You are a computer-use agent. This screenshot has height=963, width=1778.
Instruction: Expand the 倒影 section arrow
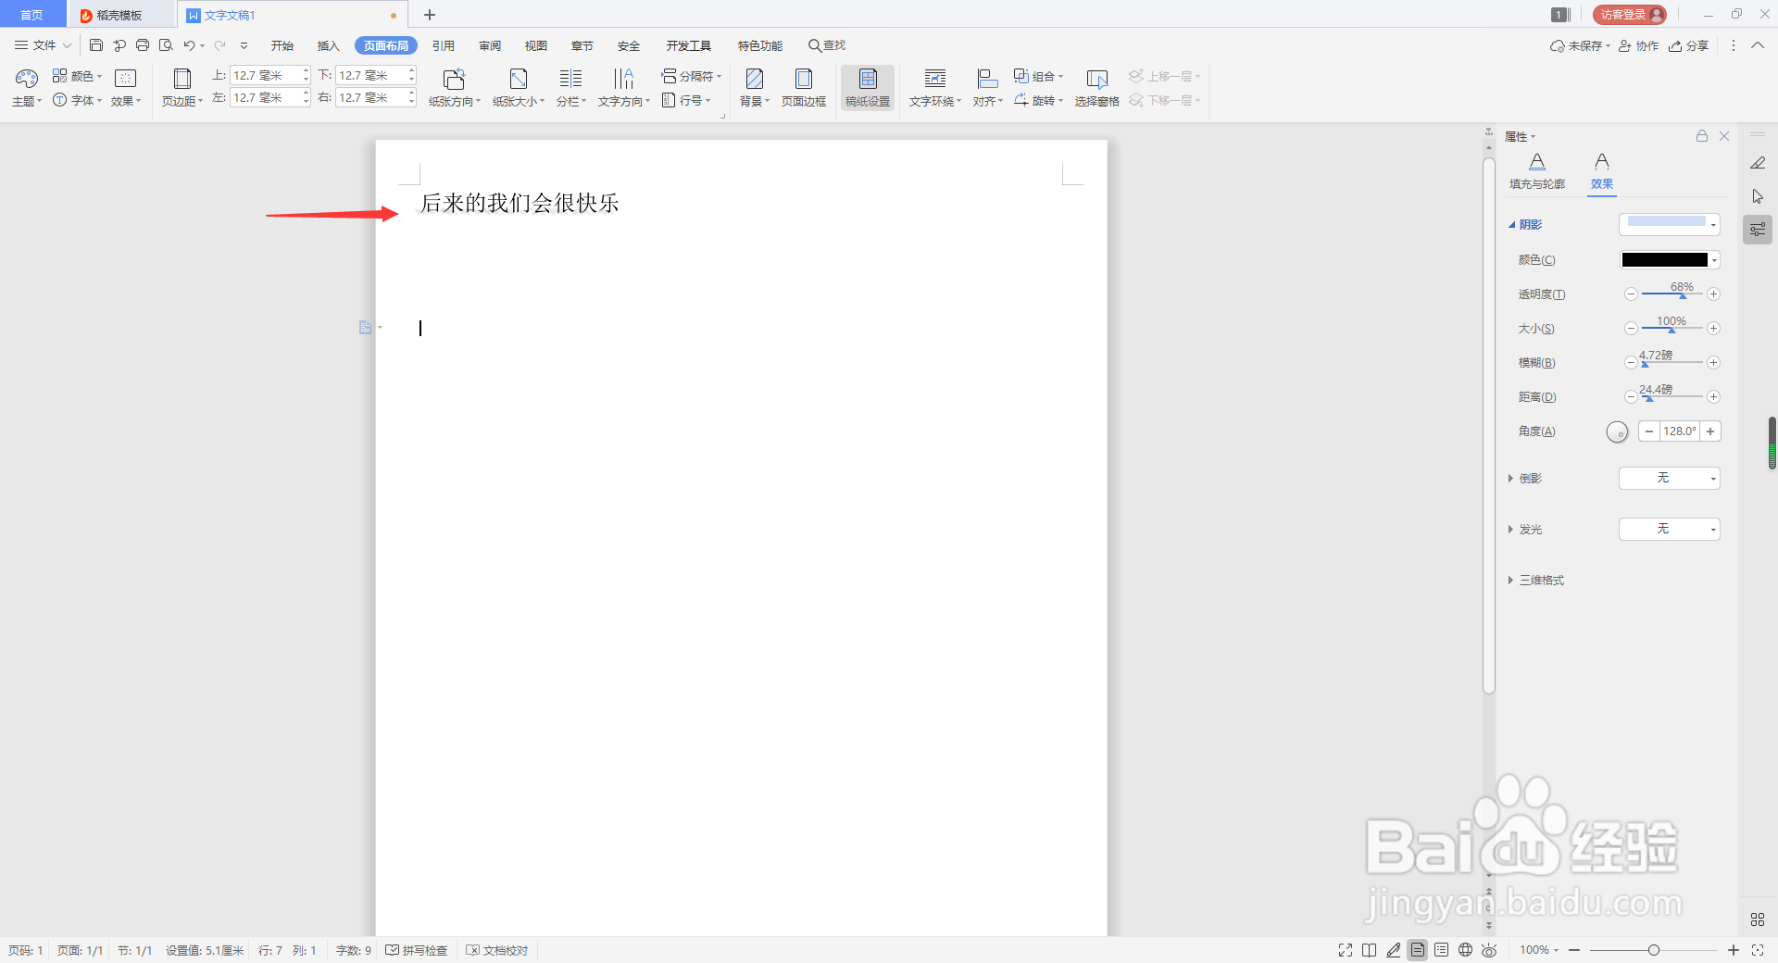coord(1510,479)
